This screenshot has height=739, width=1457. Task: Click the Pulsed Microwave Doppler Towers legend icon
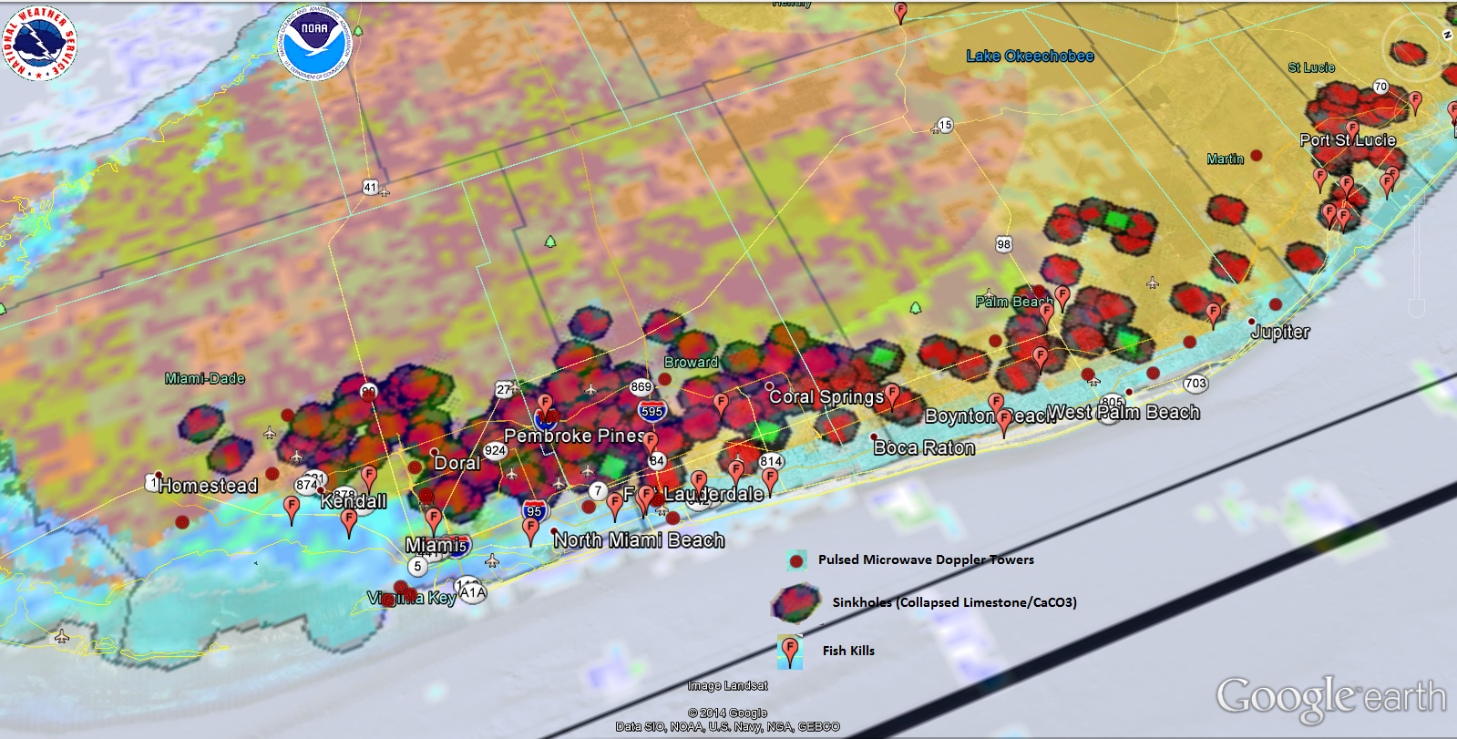[x=796, y=560]
